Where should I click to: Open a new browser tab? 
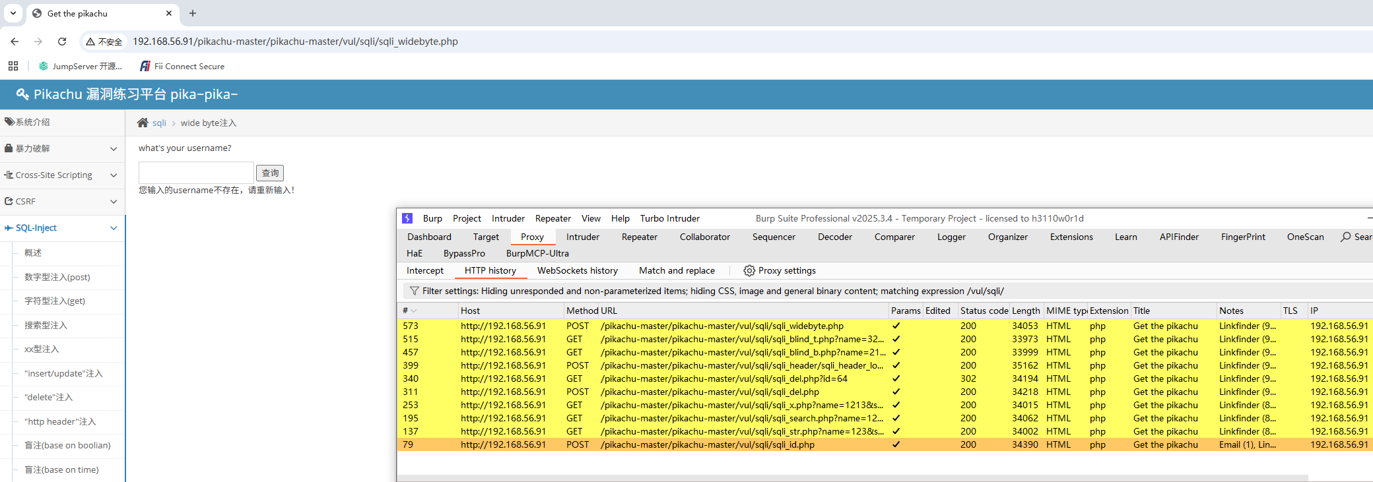click(193, 13)
